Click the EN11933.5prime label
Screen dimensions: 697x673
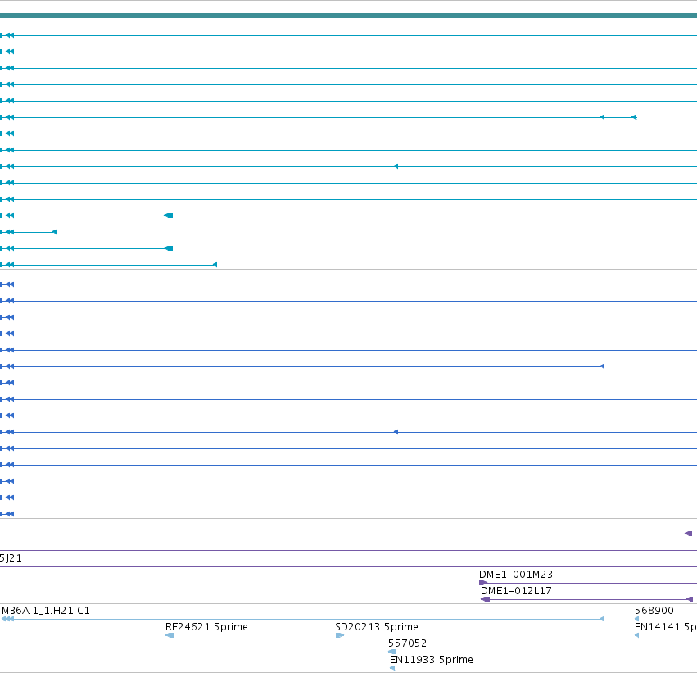coord(431,660)
